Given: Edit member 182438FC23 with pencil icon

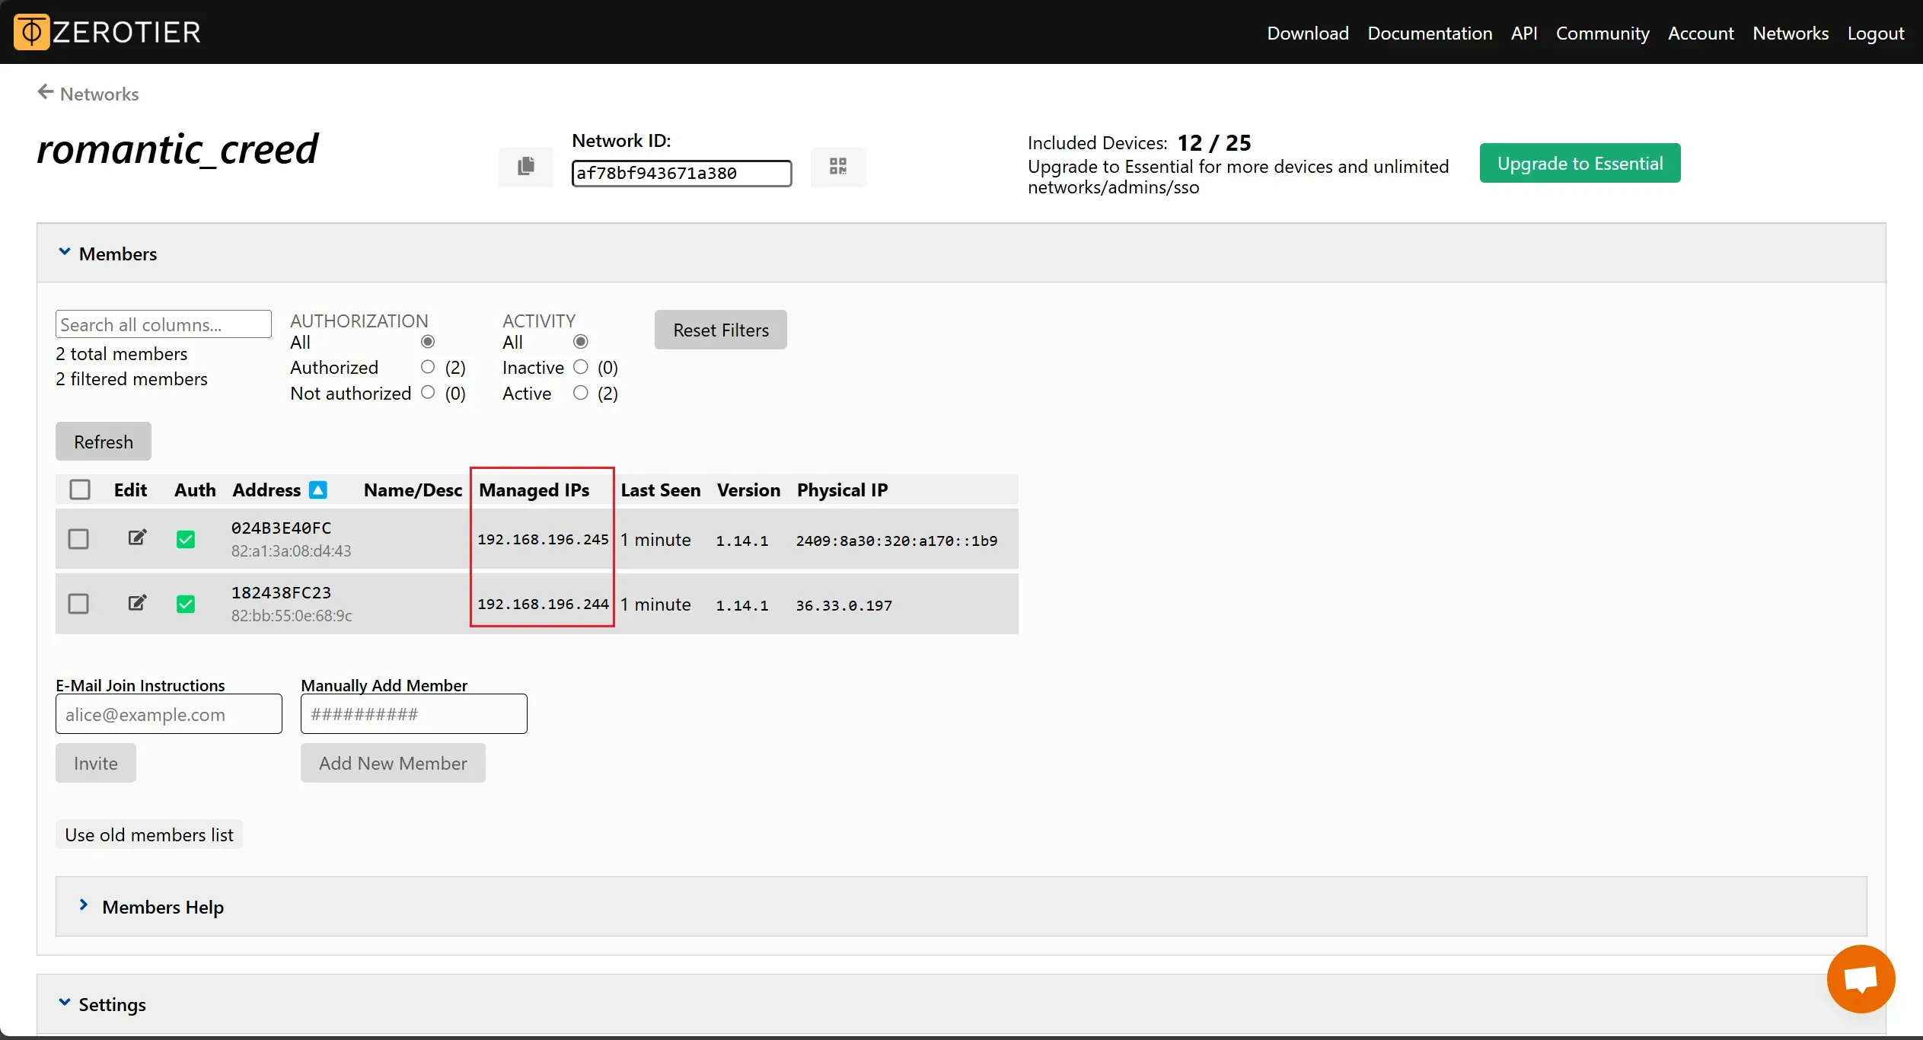Looking at the screenshot, I should 137,603.
